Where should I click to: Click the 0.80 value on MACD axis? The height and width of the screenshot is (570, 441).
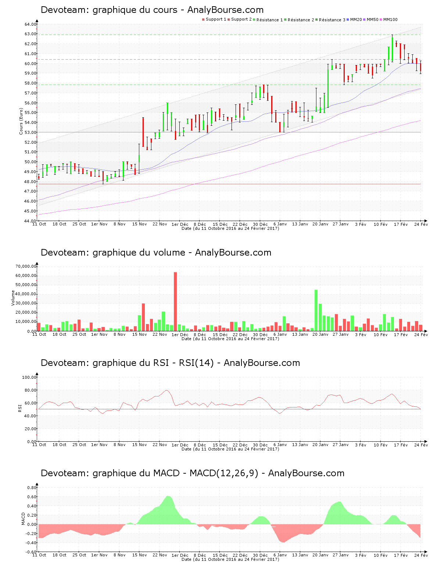coord(32,488)
